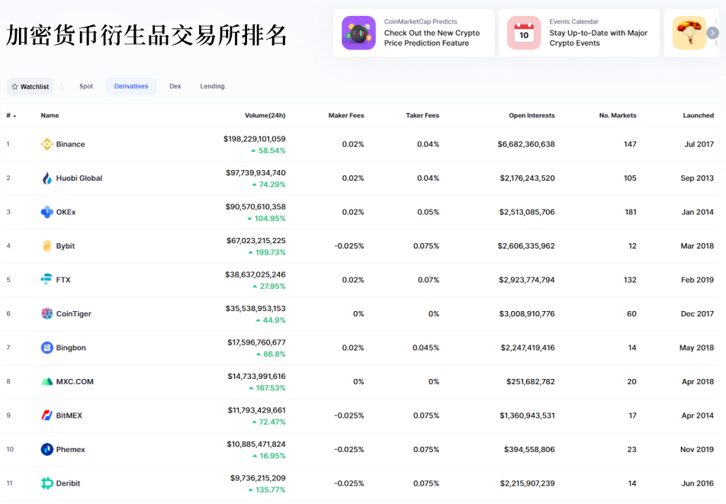Click Deribit volume $9,736,215,209
This screenshot has height=504, width=726.
258,478
